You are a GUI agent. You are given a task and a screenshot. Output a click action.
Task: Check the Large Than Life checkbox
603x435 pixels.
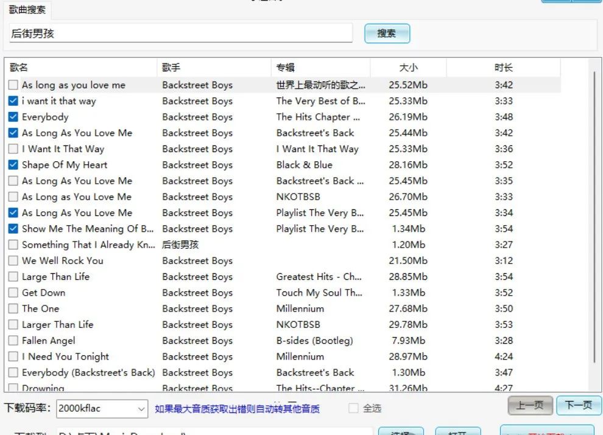click(13, 277)
